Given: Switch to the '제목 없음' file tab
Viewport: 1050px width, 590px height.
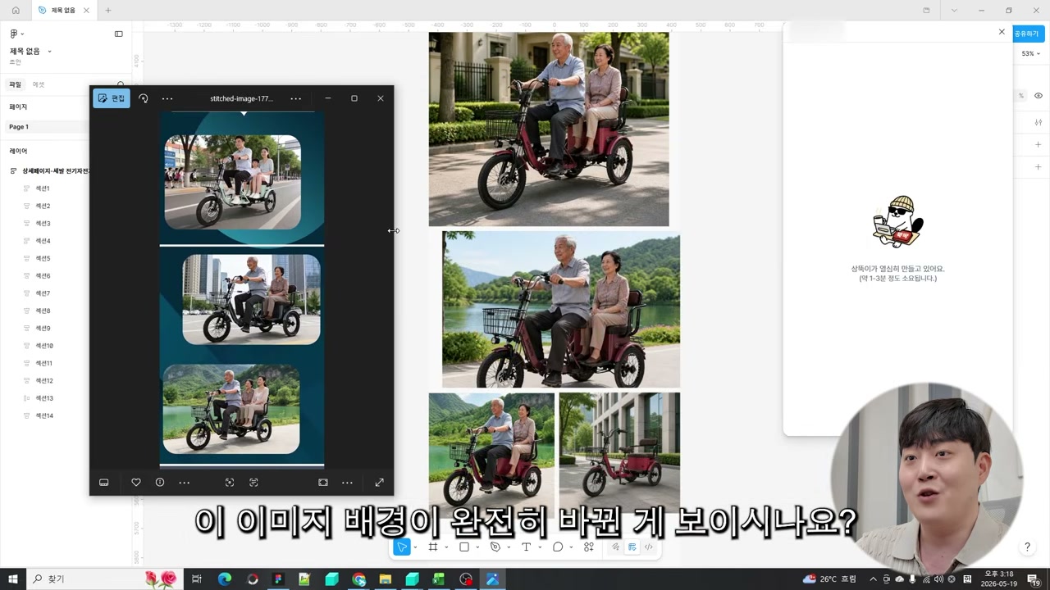Looking at the screenshot, I should tap(62, 10).
